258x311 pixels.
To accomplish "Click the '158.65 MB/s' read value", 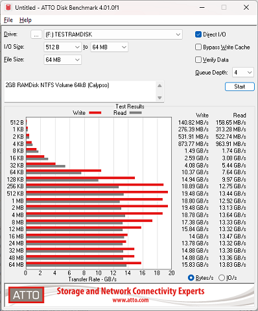I will pos(231,123).
